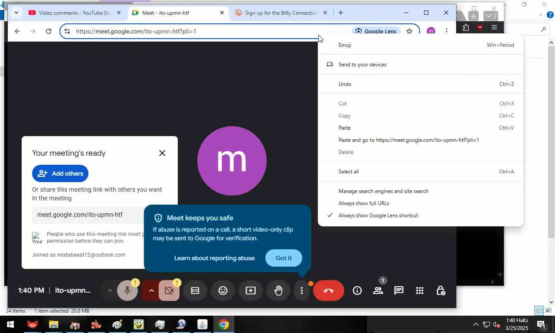Choose Select all in the context menu
Image resolution: width=555 pixels, height=333 pixels.
421,172
